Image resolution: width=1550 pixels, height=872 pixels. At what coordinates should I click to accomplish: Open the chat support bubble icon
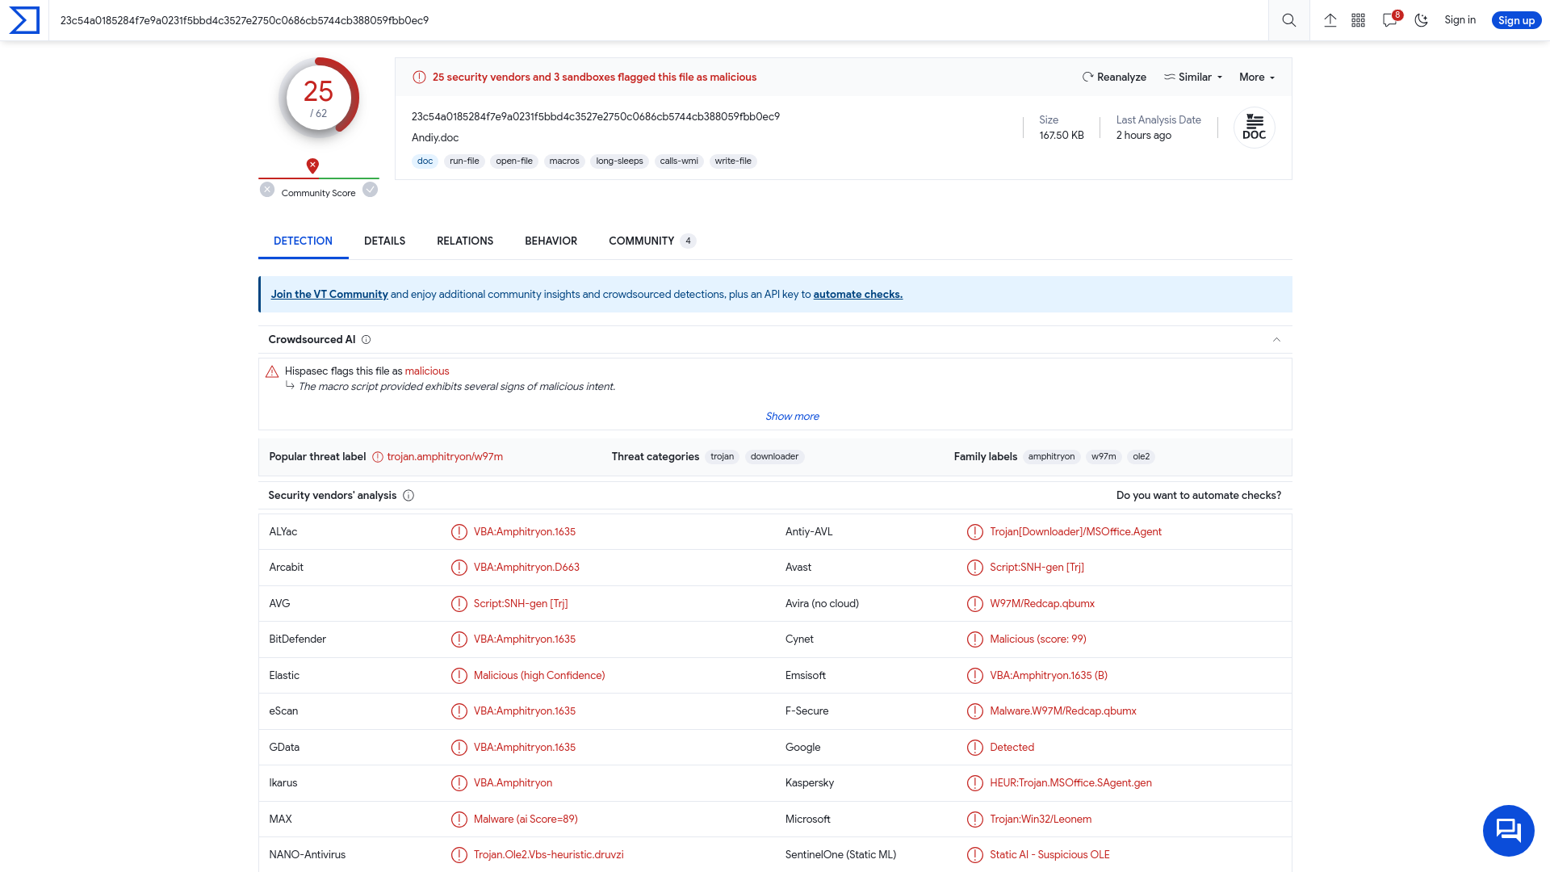(1508, 830)
